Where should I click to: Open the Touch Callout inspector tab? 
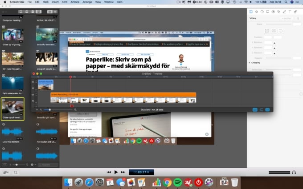tap(279, 12)
